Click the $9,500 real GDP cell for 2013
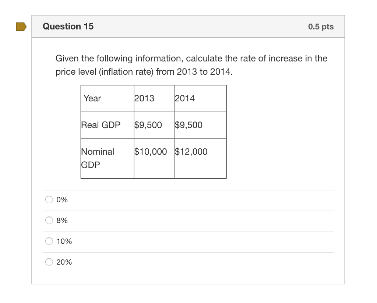 point(148,125)
